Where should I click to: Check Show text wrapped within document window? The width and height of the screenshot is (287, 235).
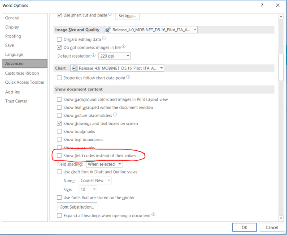click(59, 107)
